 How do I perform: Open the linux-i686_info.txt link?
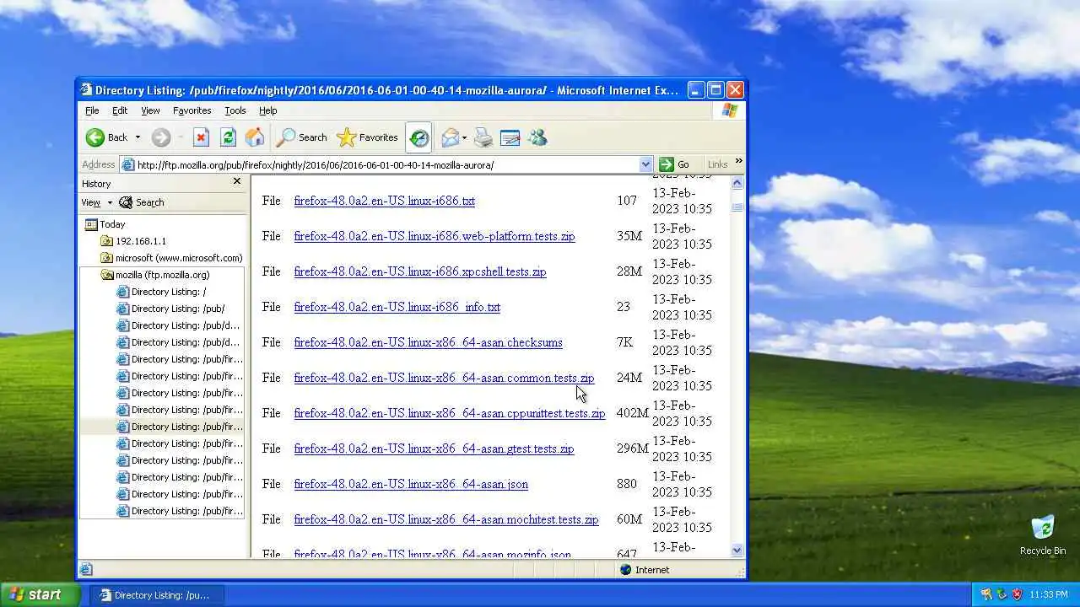coord(397,307)
